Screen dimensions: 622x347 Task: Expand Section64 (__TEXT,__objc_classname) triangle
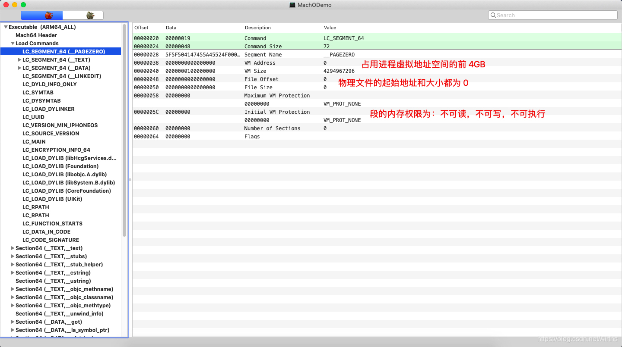click(x=13, y=297)
